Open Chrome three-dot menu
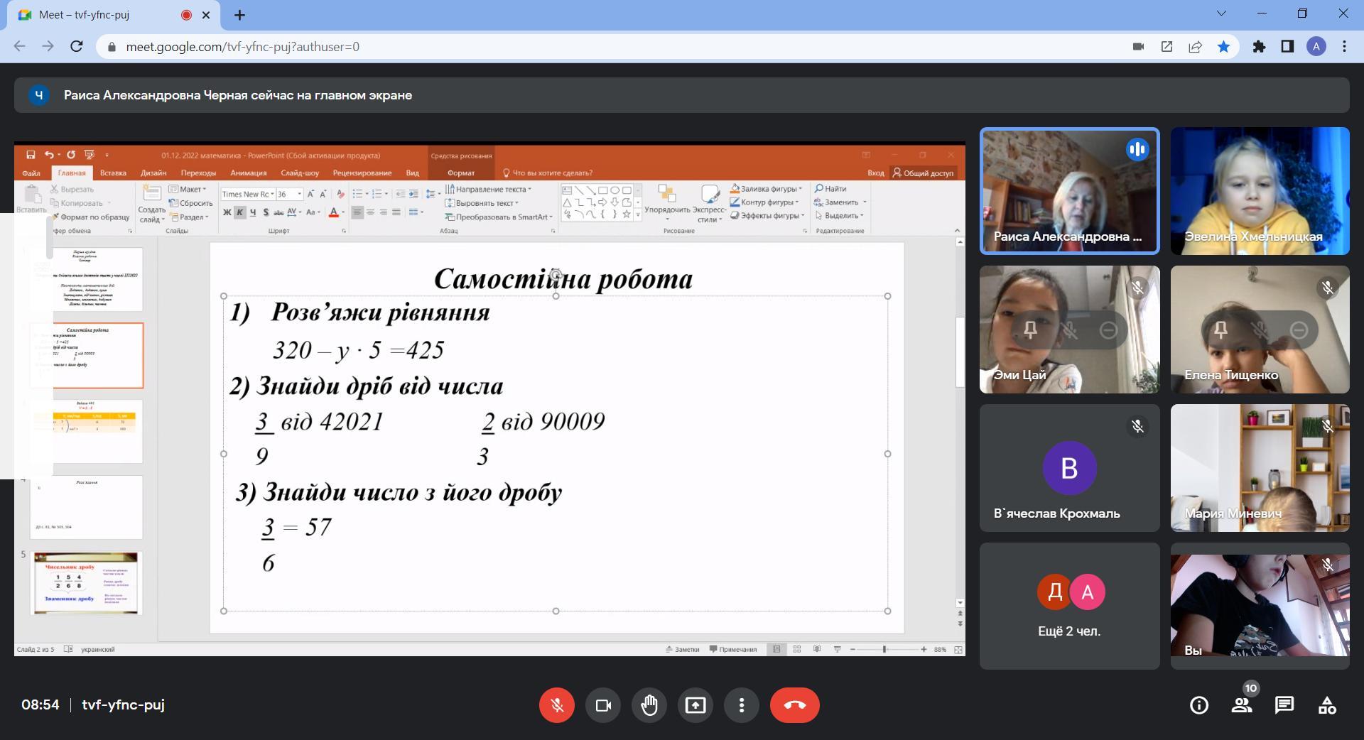The image size is (1364, 740). click(1344, 47)
